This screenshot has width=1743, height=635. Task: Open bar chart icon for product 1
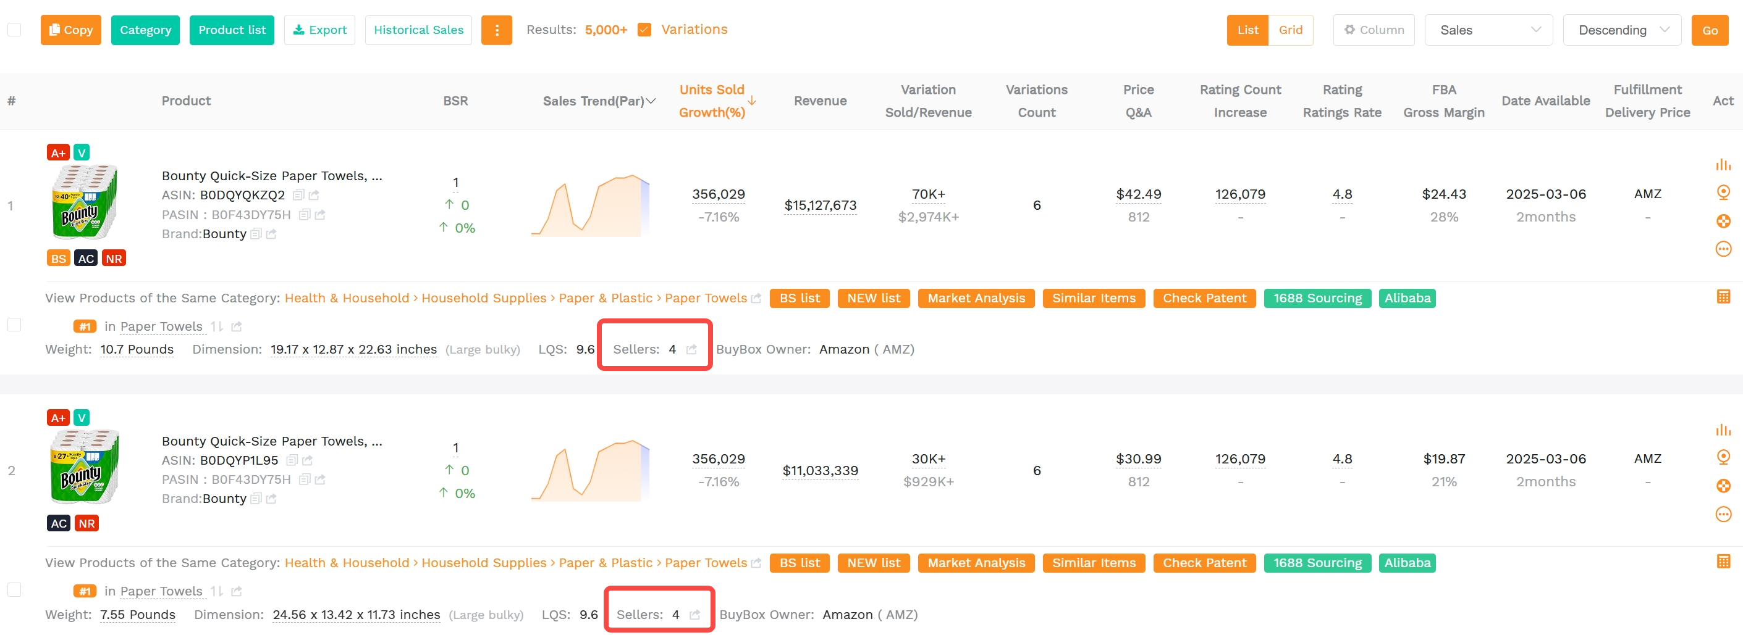[x=1723, y=165]
